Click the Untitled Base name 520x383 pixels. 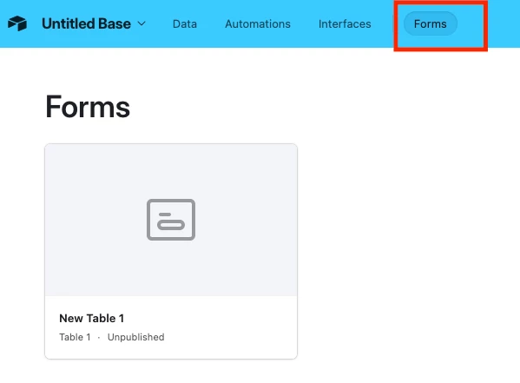[x=86, y=23]
